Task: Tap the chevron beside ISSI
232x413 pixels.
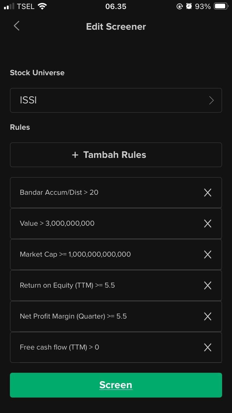Action: click(x=212, y=100)
